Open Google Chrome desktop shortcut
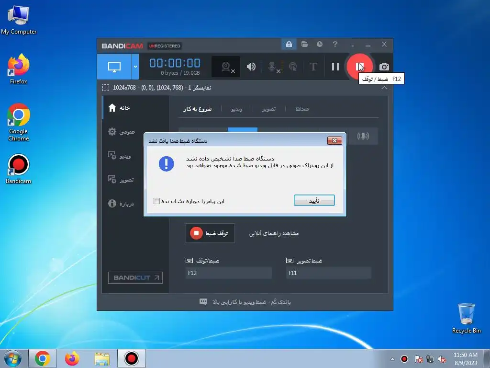This screenshot has width=490, height=368. point(19,122)
